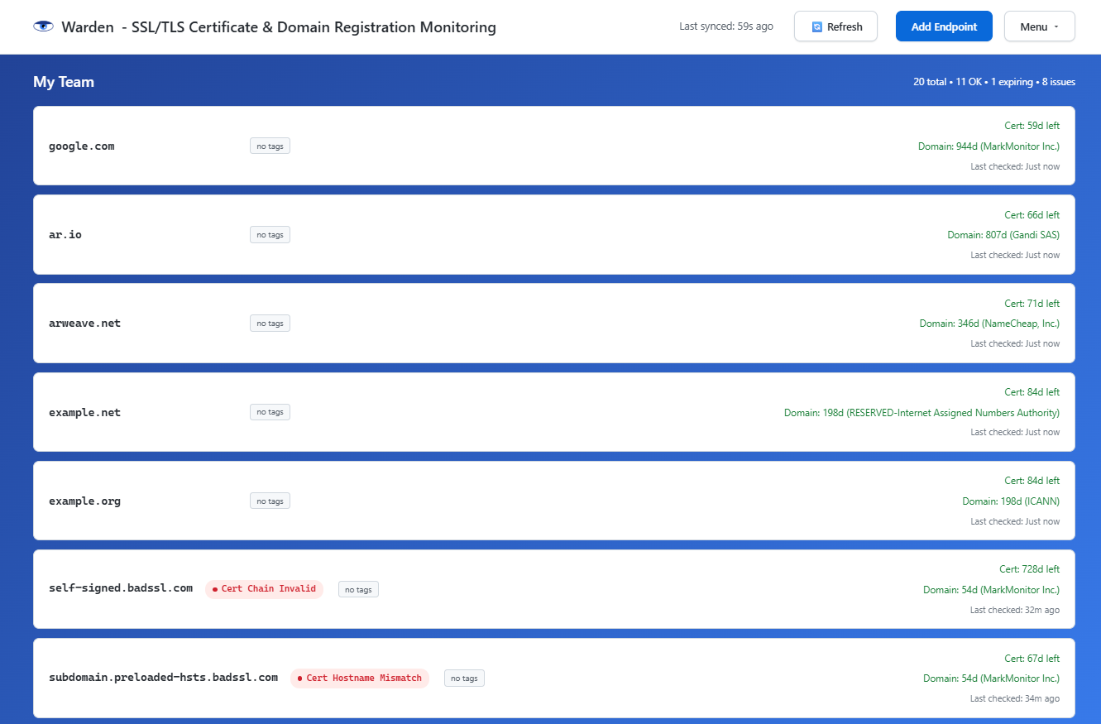
Task: Open the Menu dropdown
Action: [x=1040, y=26]
